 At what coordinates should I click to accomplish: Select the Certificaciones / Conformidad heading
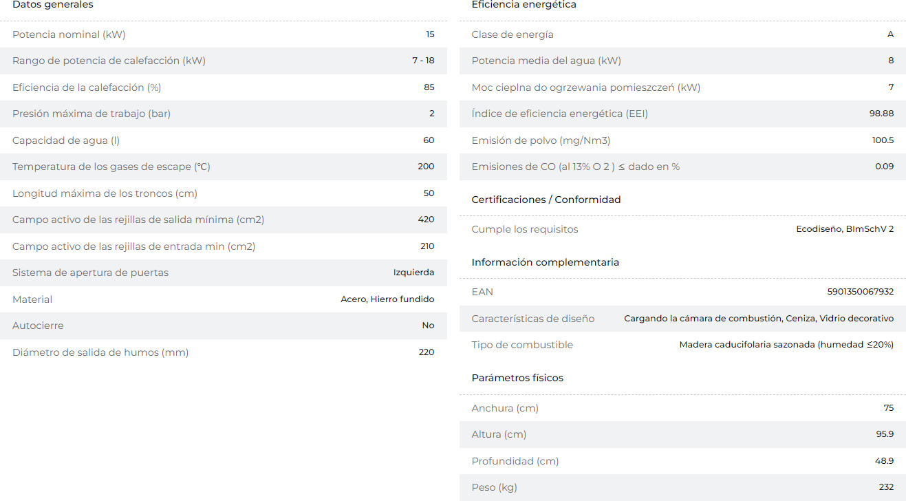click(546, 200)
